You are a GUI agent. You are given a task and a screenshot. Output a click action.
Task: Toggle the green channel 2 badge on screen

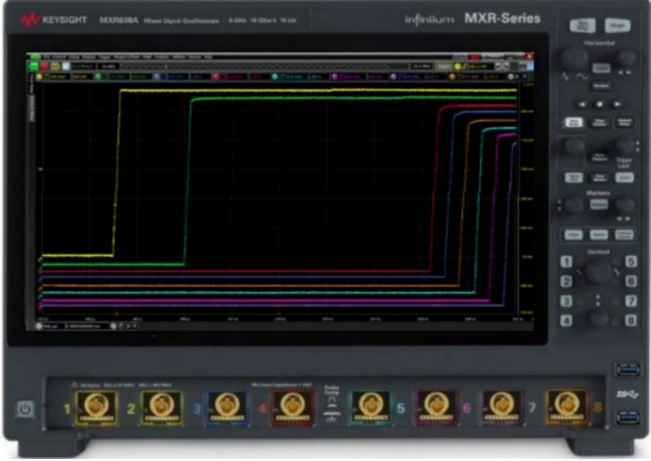(x=98, y=77)
